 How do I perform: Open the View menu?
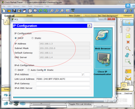[24, 6]
